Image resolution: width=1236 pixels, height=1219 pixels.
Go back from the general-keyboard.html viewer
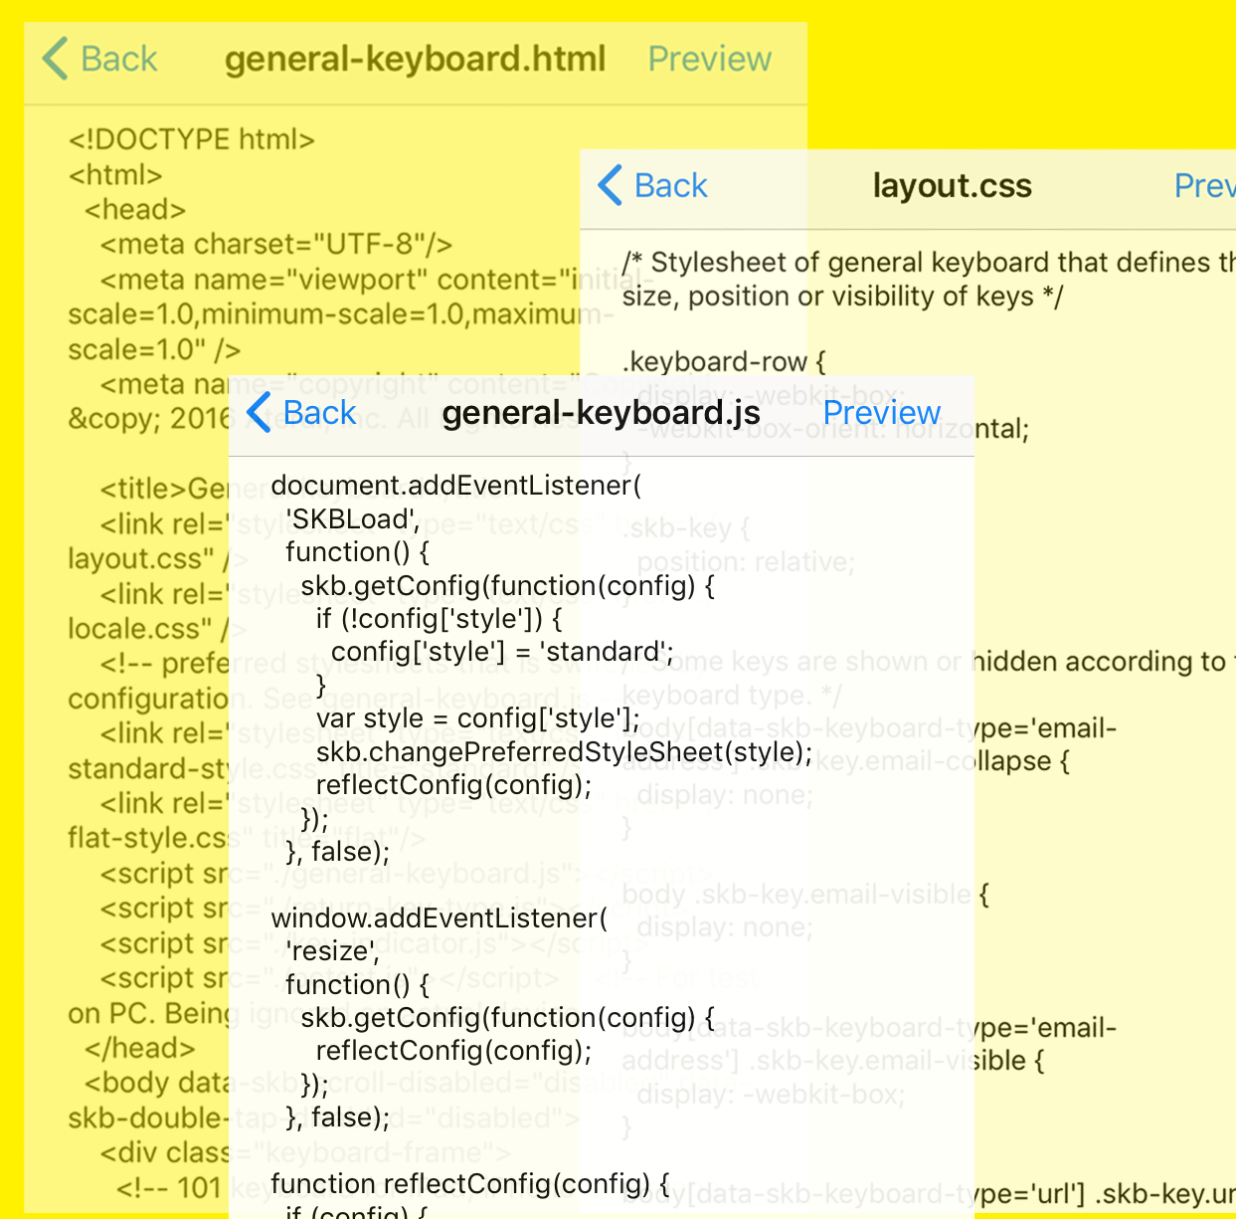(99, 59)
